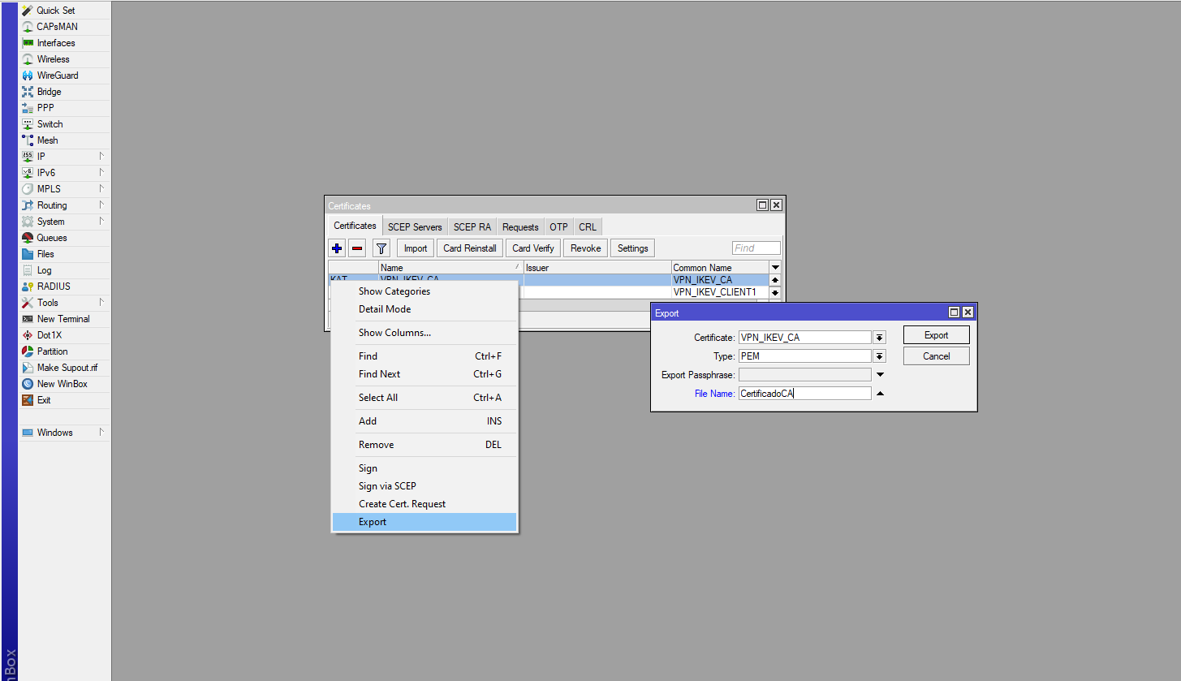This screenshot has width=1181, height=681.
Task: Open the Log menu icon
Action: tap(28, 270)
